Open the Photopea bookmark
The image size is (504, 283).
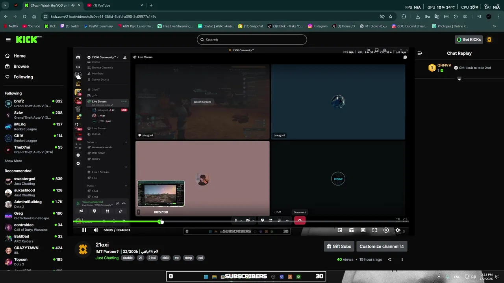(450, 26)
